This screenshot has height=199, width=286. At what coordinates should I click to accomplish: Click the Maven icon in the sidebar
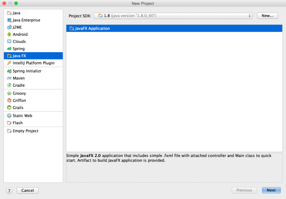[x=9, y=78]
